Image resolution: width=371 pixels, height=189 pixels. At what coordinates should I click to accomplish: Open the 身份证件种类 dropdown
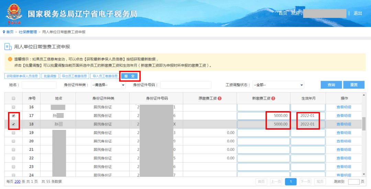coord(108,85)
